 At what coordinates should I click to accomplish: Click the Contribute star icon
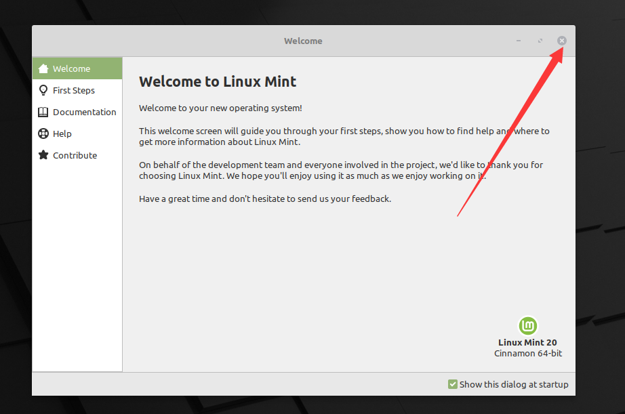[43, 154]
